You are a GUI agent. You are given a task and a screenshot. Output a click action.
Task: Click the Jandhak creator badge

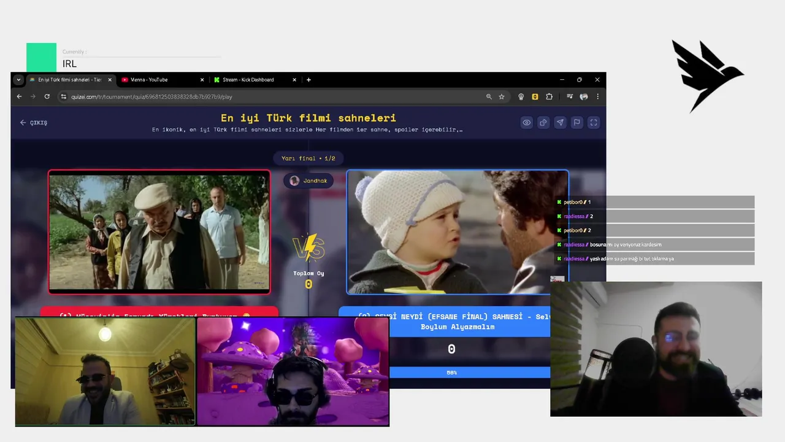tap(309, 180)
